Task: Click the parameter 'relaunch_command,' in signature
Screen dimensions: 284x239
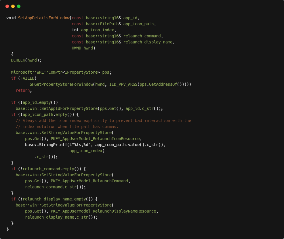Action: coord(143,36)
